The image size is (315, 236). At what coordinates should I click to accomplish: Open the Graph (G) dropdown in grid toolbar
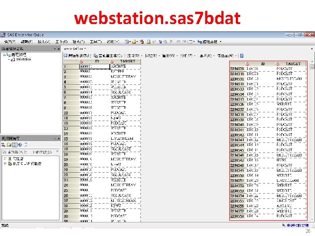tap(170, 56)
